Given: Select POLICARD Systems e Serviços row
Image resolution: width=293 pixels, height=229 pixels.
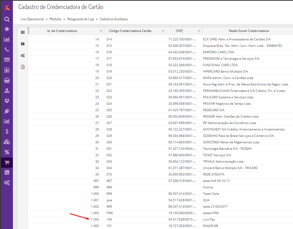Looking at the screenshot, I should (x=160, y=97).
